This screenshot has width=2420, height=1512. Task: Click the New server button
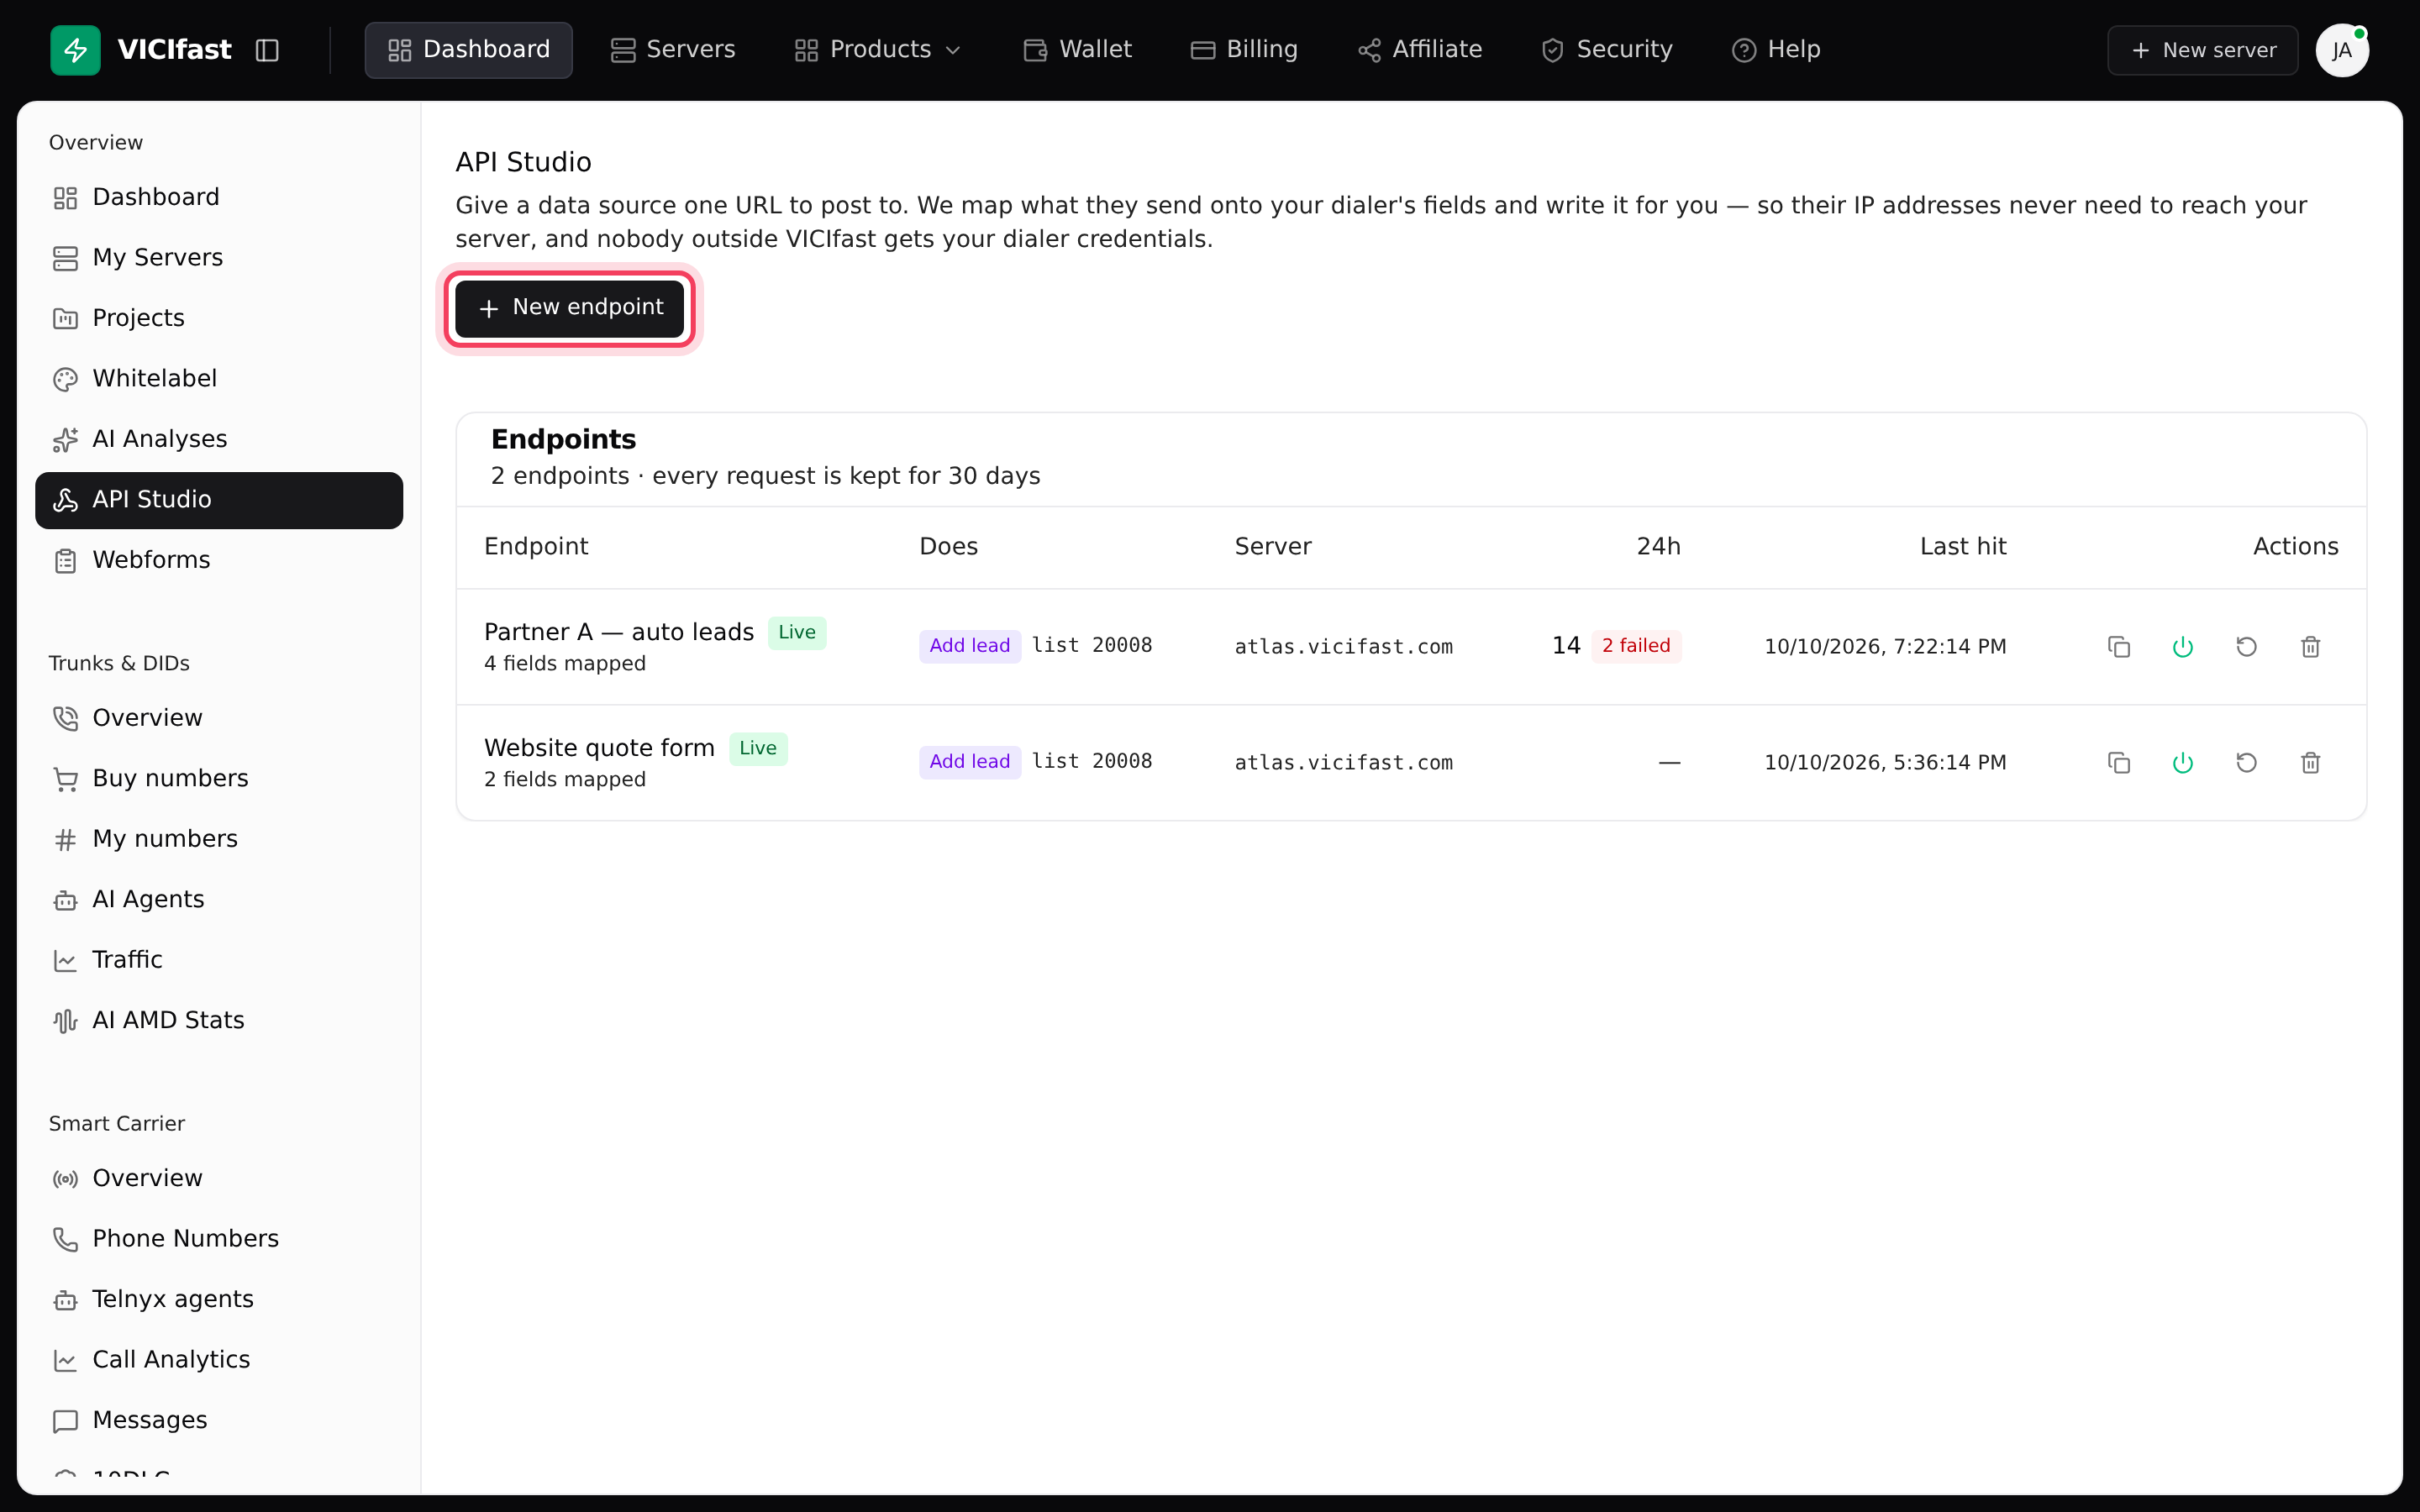click(2203, 50)
